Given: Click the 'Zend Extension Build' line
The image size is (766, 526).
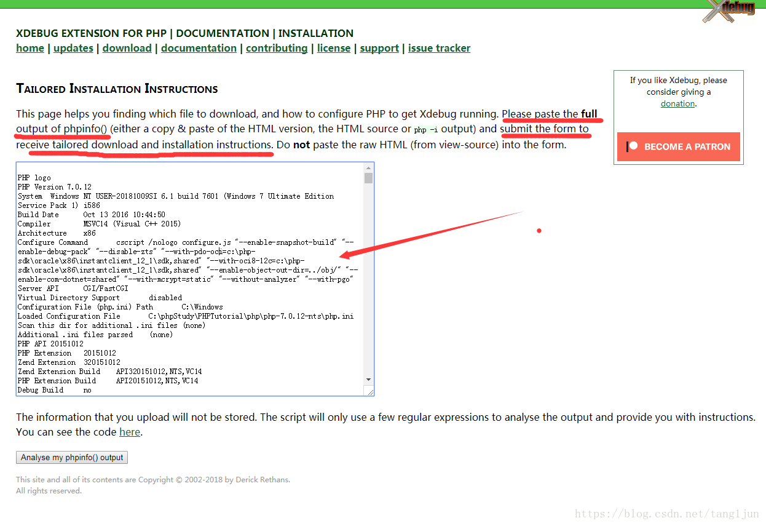Looking at the screenshot, I should click(110, 372).
